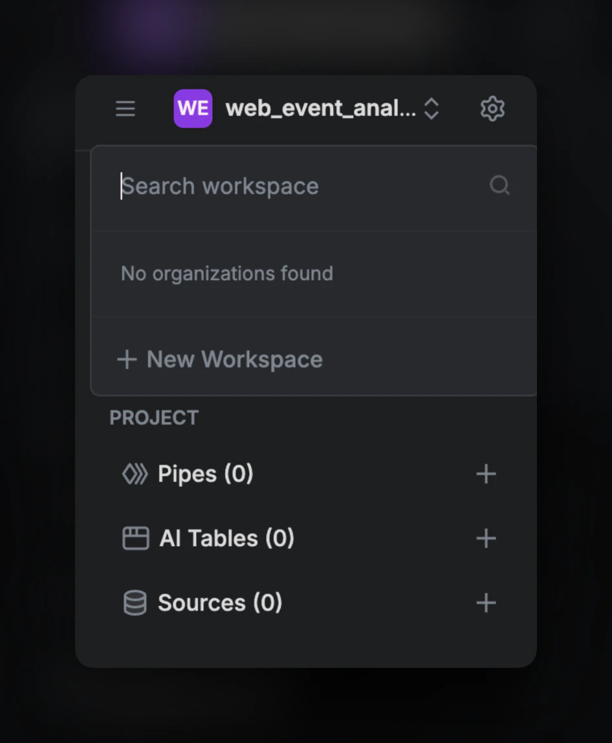The height and width of the screenshot is (743, 612).
Task: Click the WE workspace avatar badge
Action: pyautogui.click(x=193, y=108)
